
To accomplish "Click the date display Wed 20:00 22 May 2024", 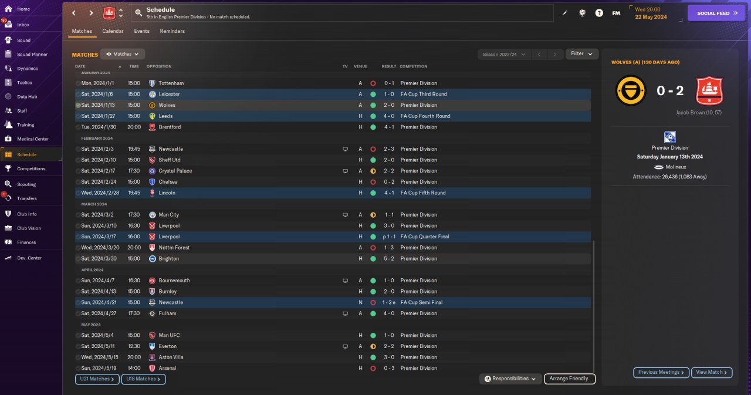I will pos(651,13).
